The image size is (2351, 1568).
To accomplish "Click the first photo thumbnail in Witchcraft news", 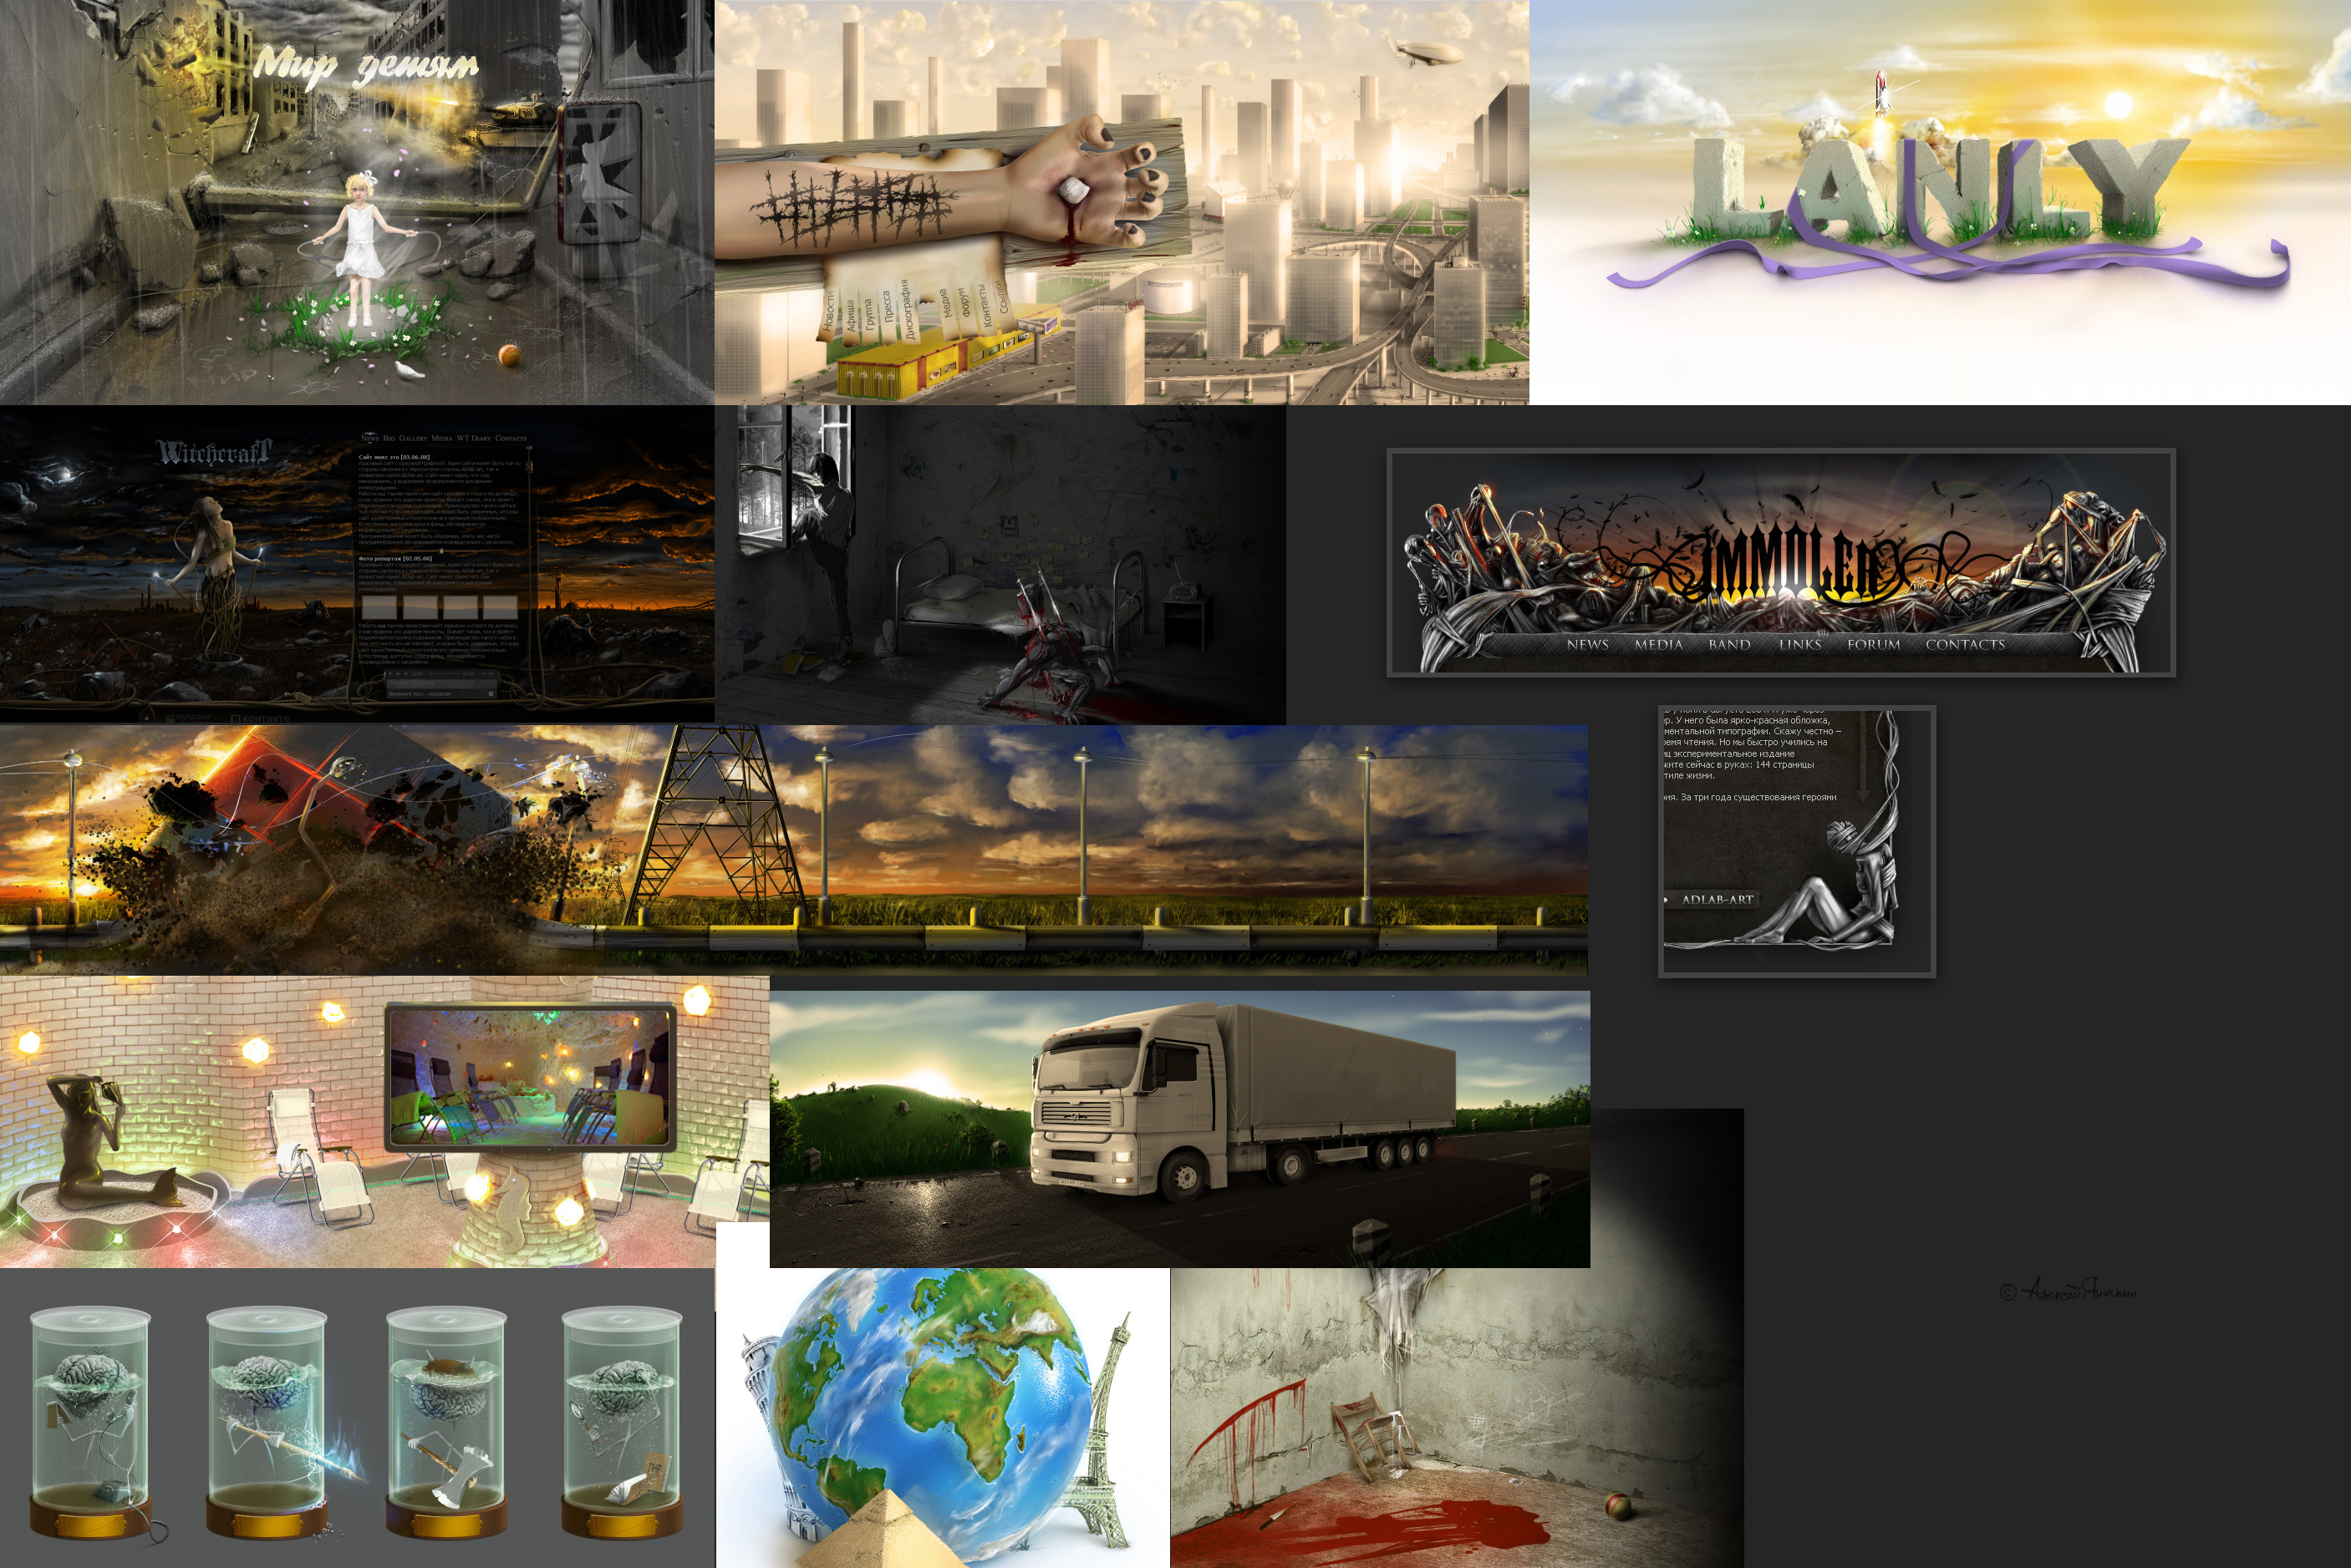I will point(379,608).
